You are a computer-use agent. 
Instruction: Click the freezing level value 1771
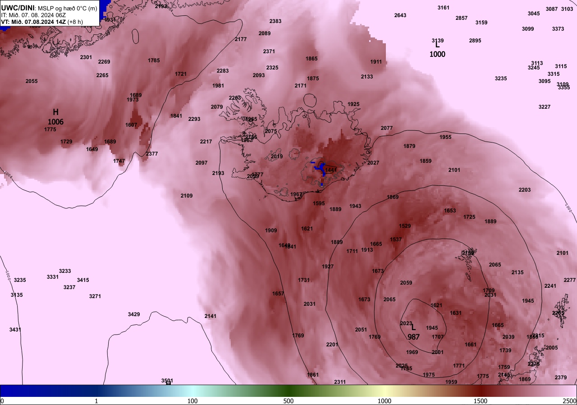[x=459, y=366]
